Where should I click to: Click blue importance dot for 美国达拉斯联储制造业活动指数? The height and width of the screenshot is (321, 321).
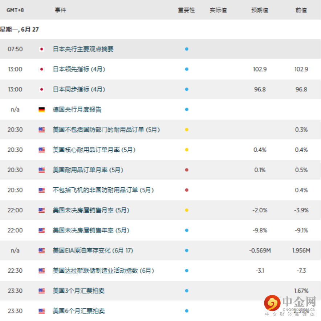pos(187,271)
